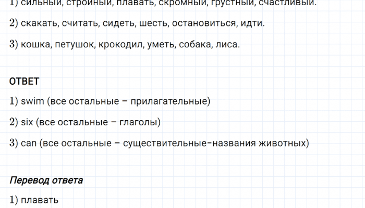Click the answer word 'swim'
The width and height of the screenshot is (365, 208).
[x=32, y=101]
